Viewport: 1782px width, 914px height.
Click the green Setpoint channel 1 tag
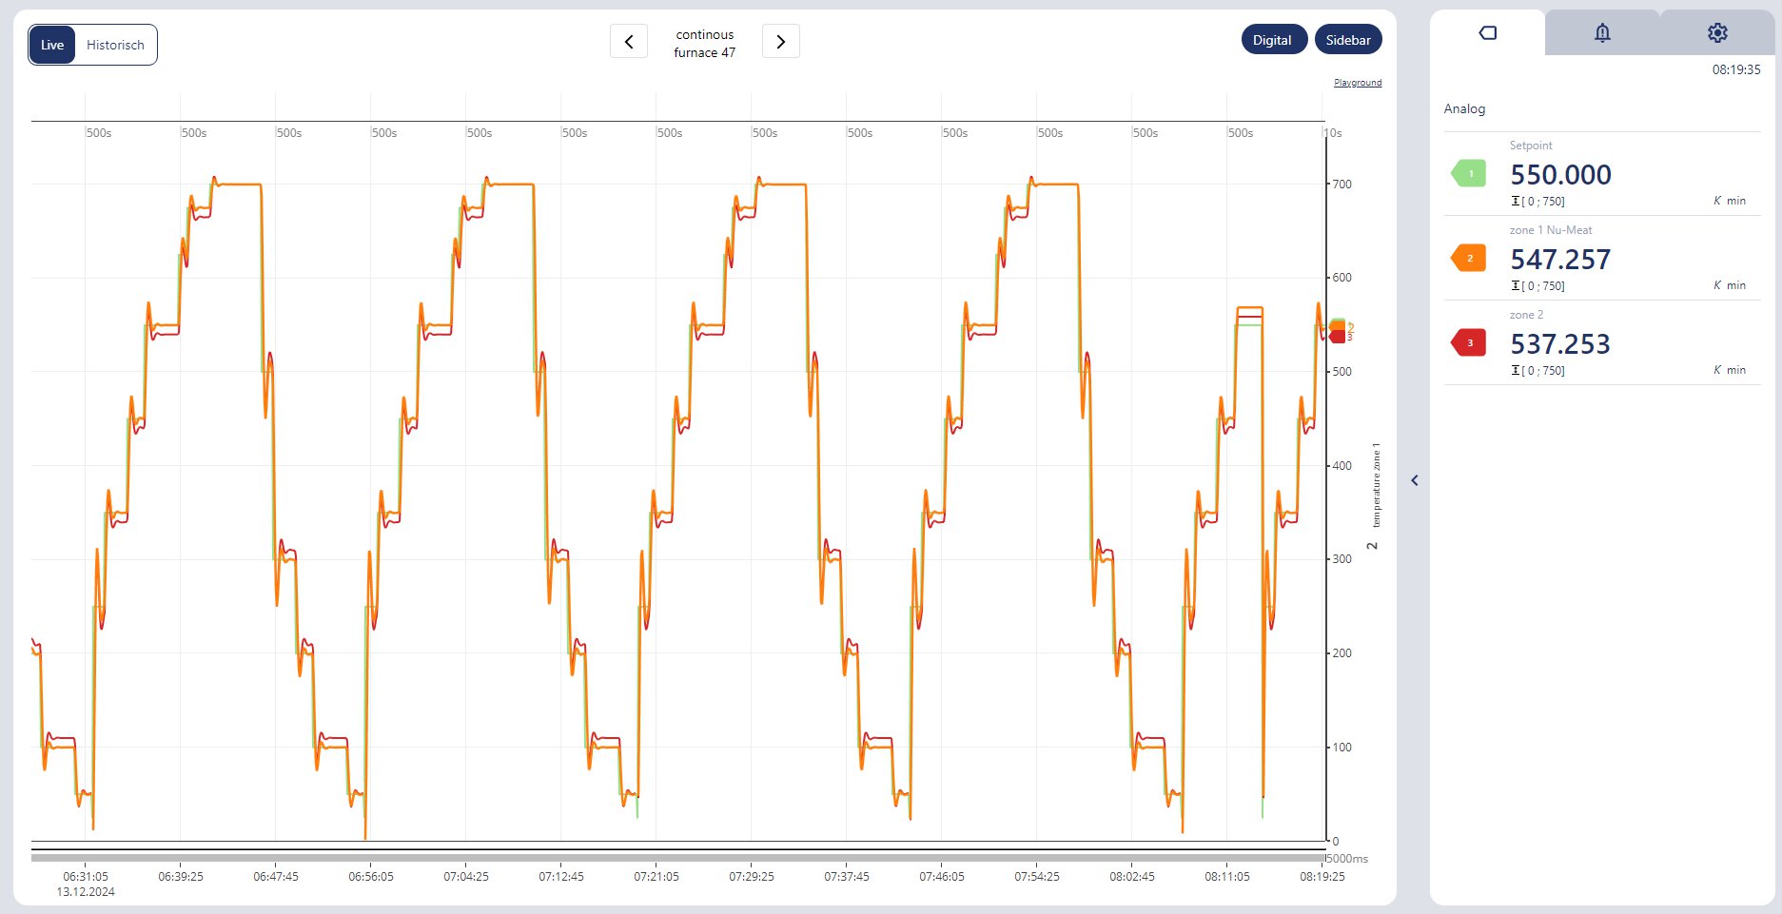(x=1469, y=173)
